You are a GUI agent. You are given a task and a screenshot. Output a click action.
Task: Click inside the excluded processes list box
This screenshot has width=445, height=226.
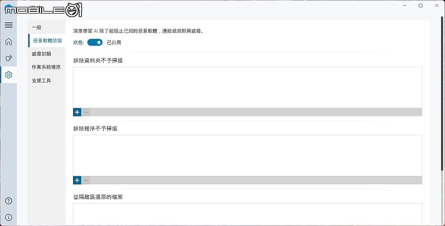coord(248,155)
